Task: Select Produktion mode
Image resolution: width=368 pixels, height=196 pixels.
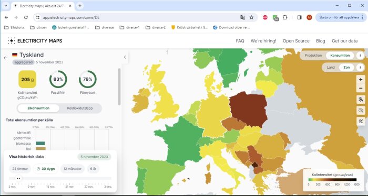Action: 313,56
